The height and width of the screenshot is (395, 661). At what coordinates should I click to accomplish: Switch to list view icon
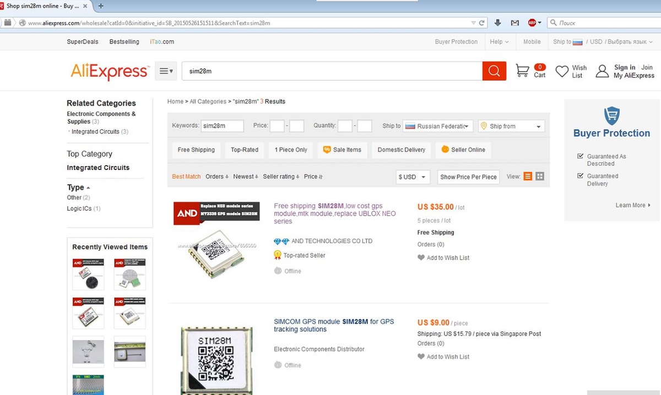pyautogui.click(x=528, y=177)
